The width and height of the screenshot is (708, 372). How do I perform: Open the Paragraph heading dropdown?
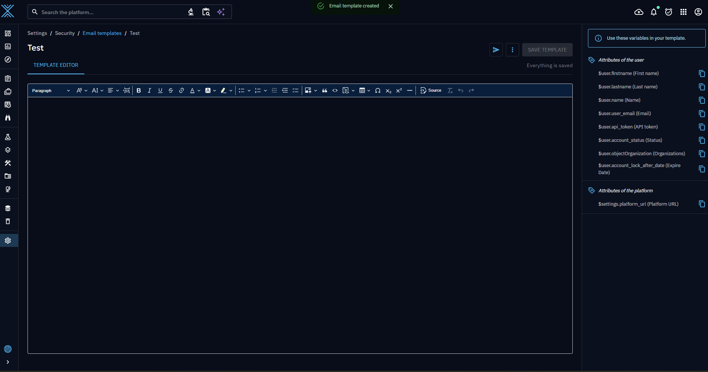point(51,91)
